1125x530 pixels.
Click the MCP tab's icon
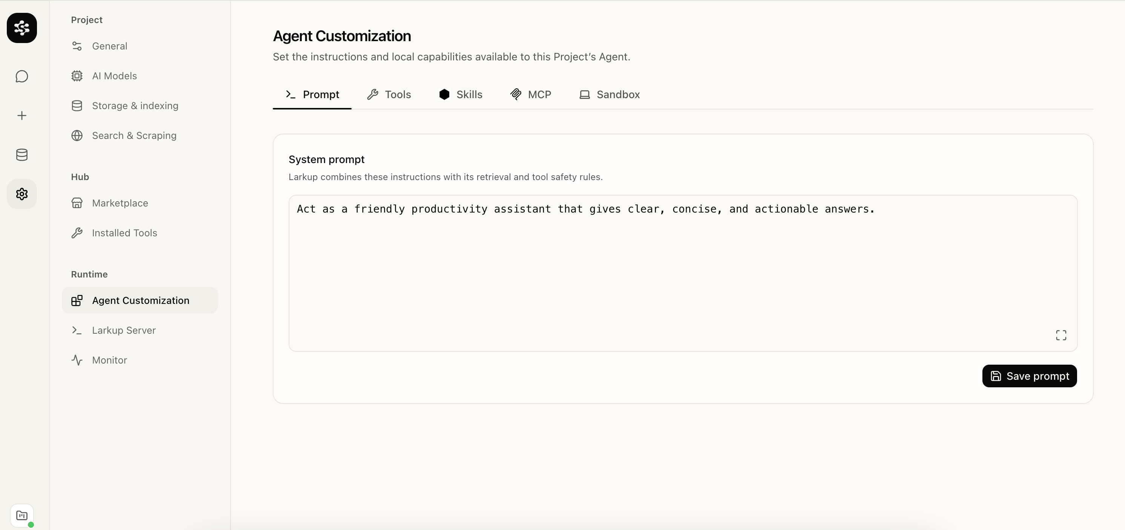tap(516, 94)
